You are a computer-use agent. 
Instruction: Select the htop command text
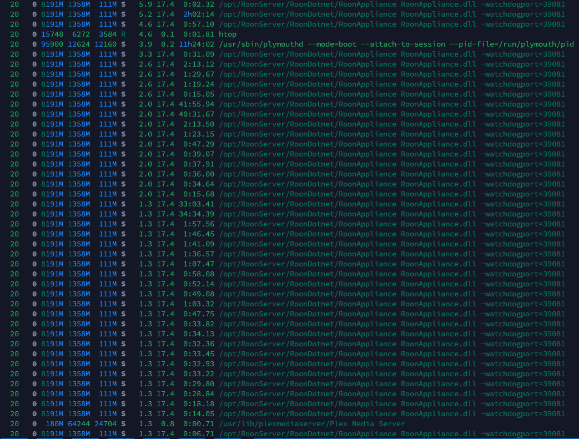click(x=228, y=34)
